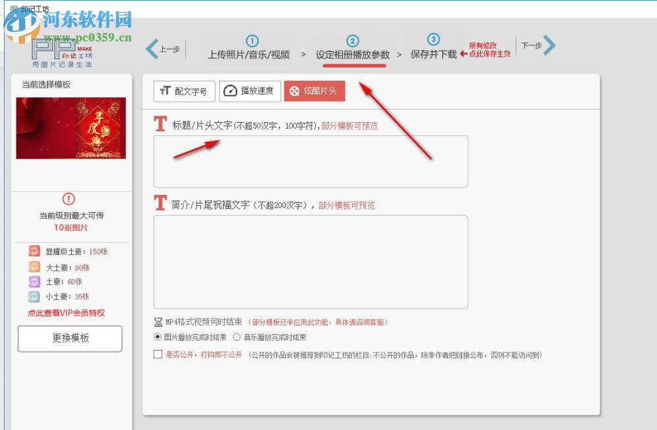Click the hourglass icon beside MP4格式视频何时结束
This screenshot has width=657, height=430.
tap(158, 322)
